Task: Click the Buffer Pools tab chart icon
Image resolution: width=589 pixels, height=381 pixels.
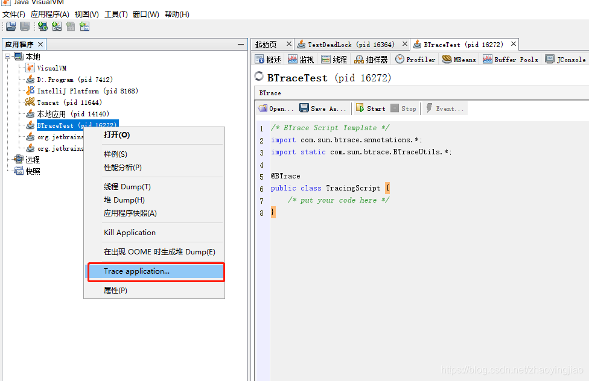Action: [488, 59]
